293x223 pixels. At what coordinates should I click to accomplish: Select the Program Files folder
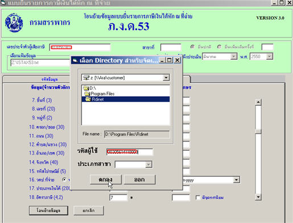(x=102, y=94)
